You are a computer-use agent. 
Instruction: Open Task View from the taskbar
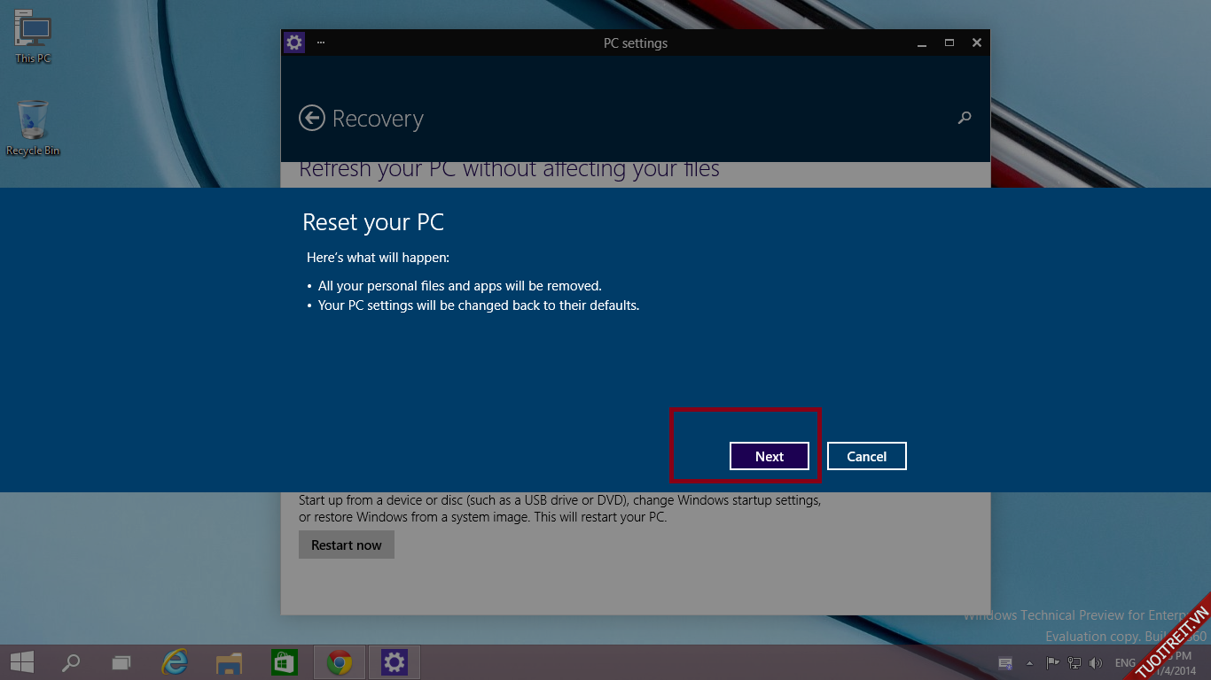point(121,662)
